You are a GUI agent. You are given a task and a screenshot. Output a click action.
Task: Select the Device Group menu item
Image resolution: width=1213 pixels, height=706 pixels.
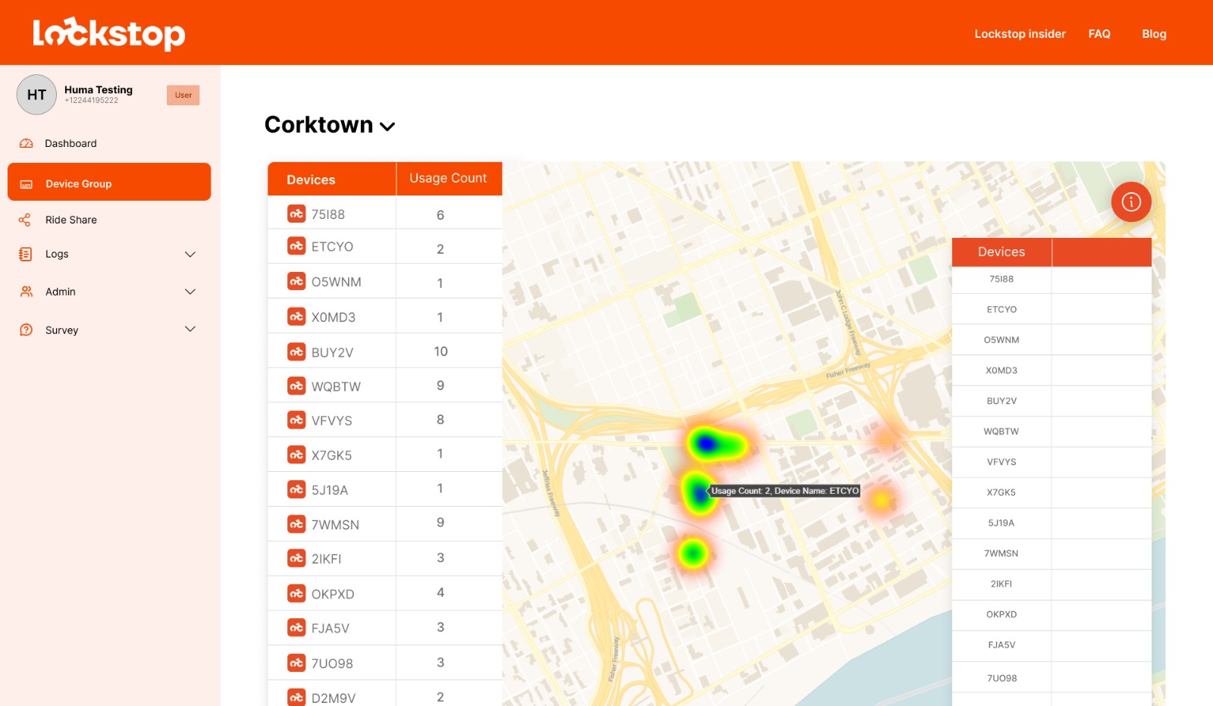click(109, 182)
